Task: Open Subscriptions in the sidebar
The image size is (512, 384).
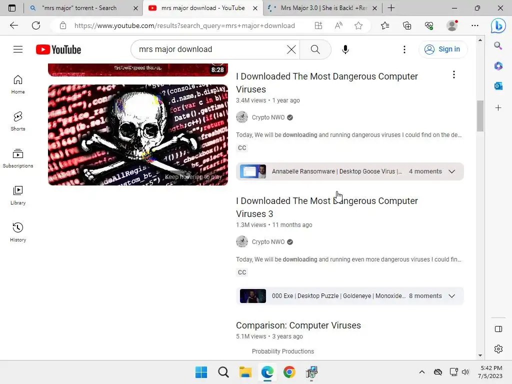Action: (18, 158)
